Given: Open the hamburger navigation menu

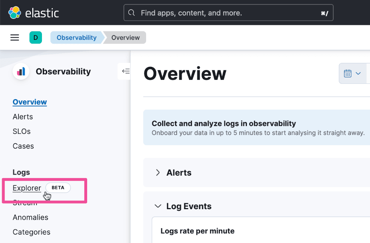Looking at the screenshot, I should click(x=15, y=37).
